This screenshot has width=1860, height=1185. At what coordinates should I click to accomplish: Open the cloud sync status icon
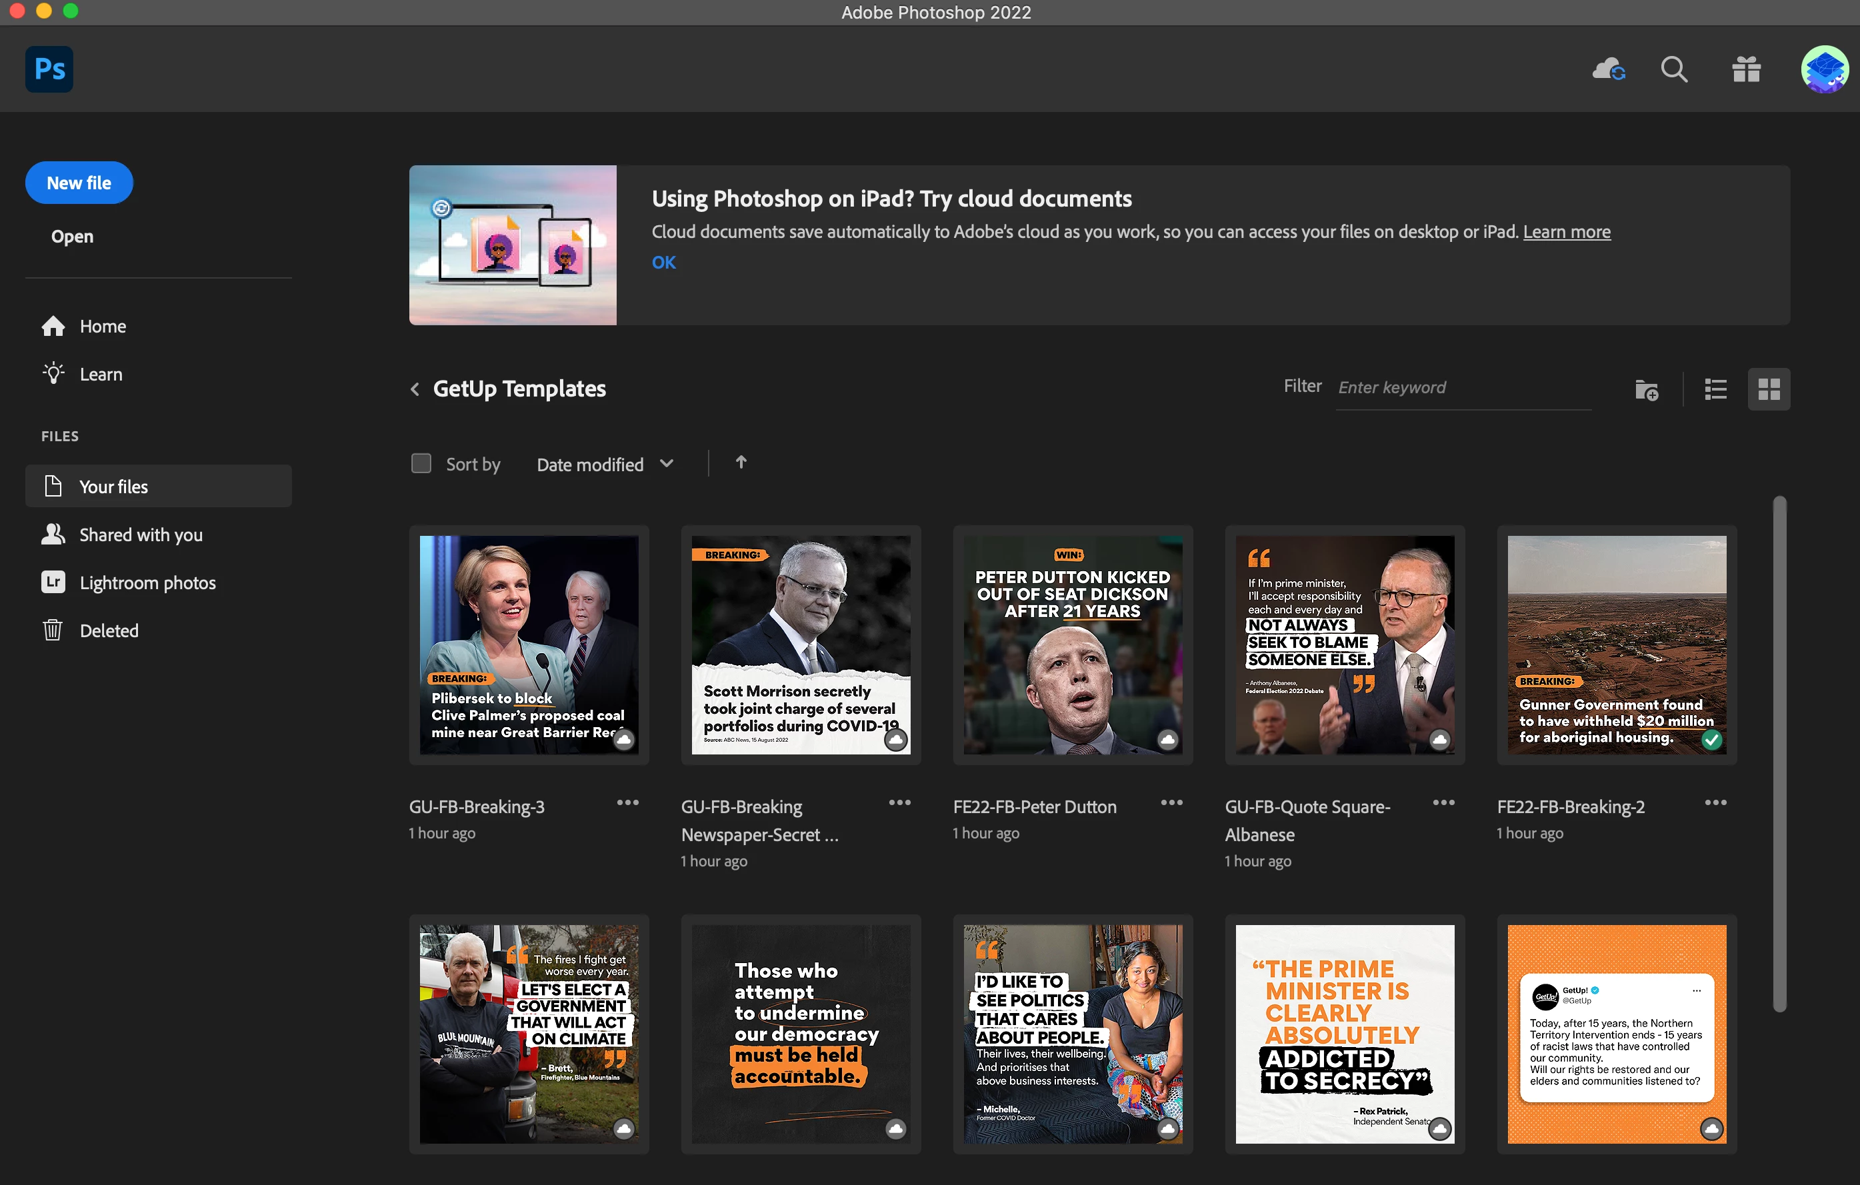pos(1608,69)
